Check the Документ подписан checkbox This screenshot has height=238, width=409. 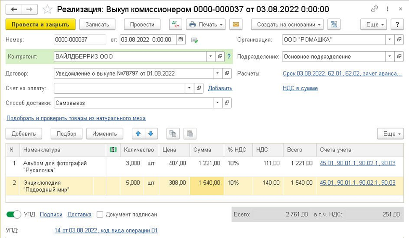pos(100,214)
